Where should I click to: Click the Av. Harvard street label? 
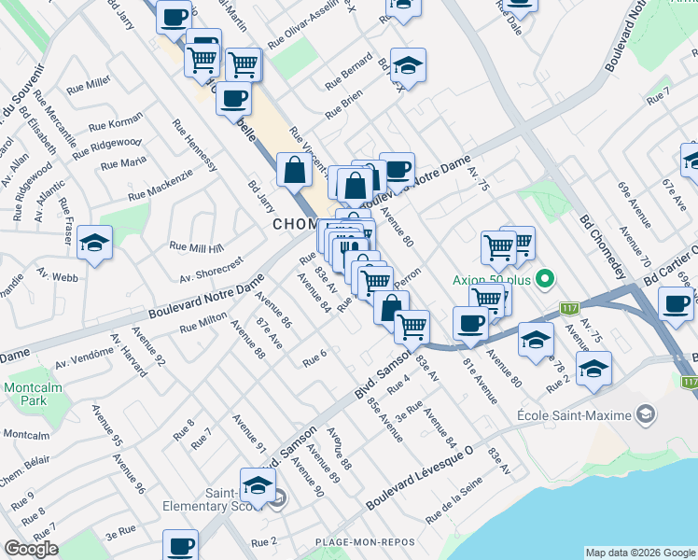(x=129, y=356)
